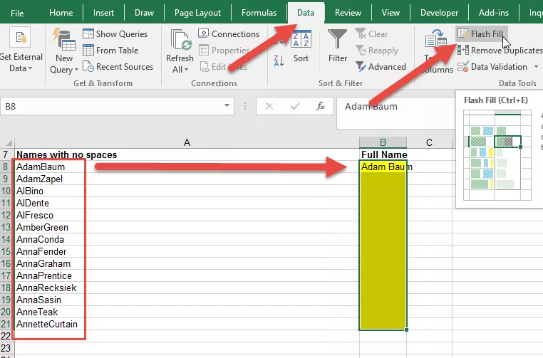
Task: Select cell containing AmberGreen
Action: tap(187, 227)
